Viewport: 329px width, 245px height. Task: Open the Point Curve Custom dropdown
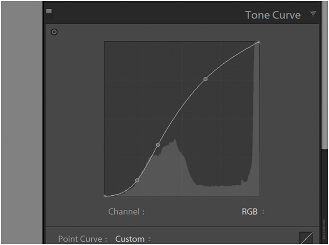133,239
